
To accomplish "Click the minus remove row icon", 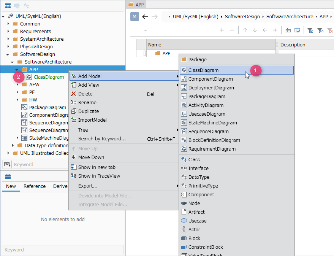I will point(232,30).
